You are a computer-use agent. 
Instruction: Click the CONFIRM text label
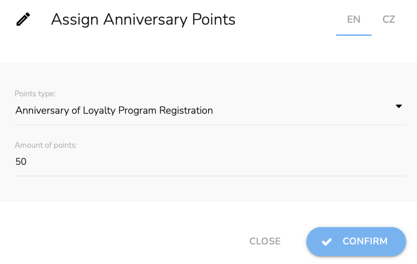(365, 242)
